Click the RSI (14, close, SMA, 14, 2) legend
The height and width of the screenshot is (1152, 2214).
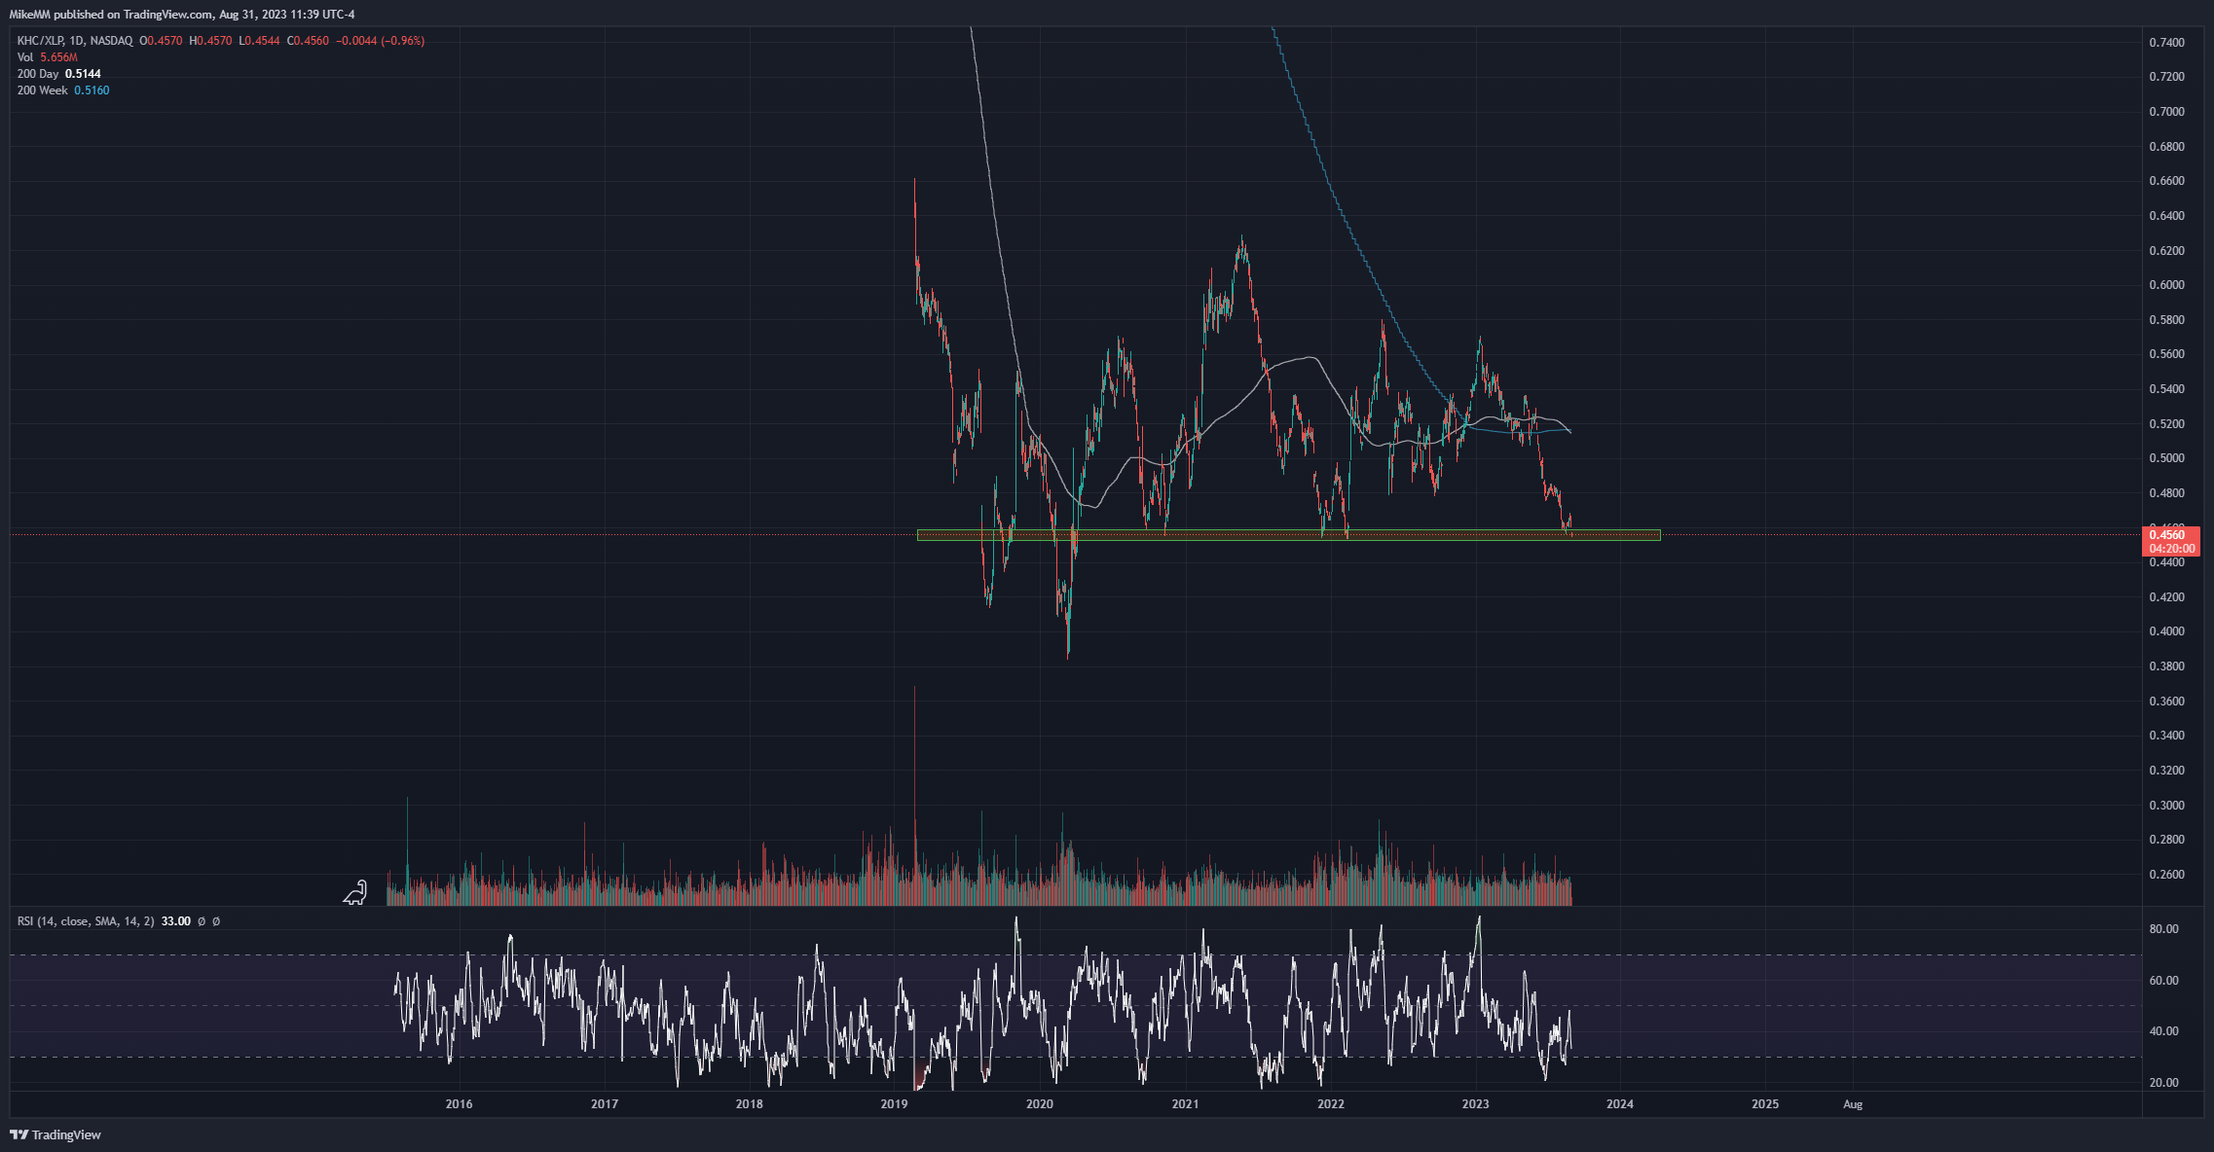coord(86,920)
